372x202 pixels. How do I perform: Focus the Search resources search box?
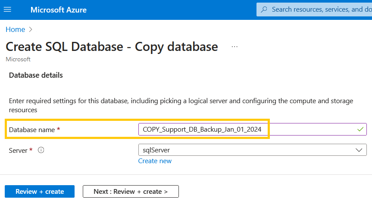coord(314,9)
